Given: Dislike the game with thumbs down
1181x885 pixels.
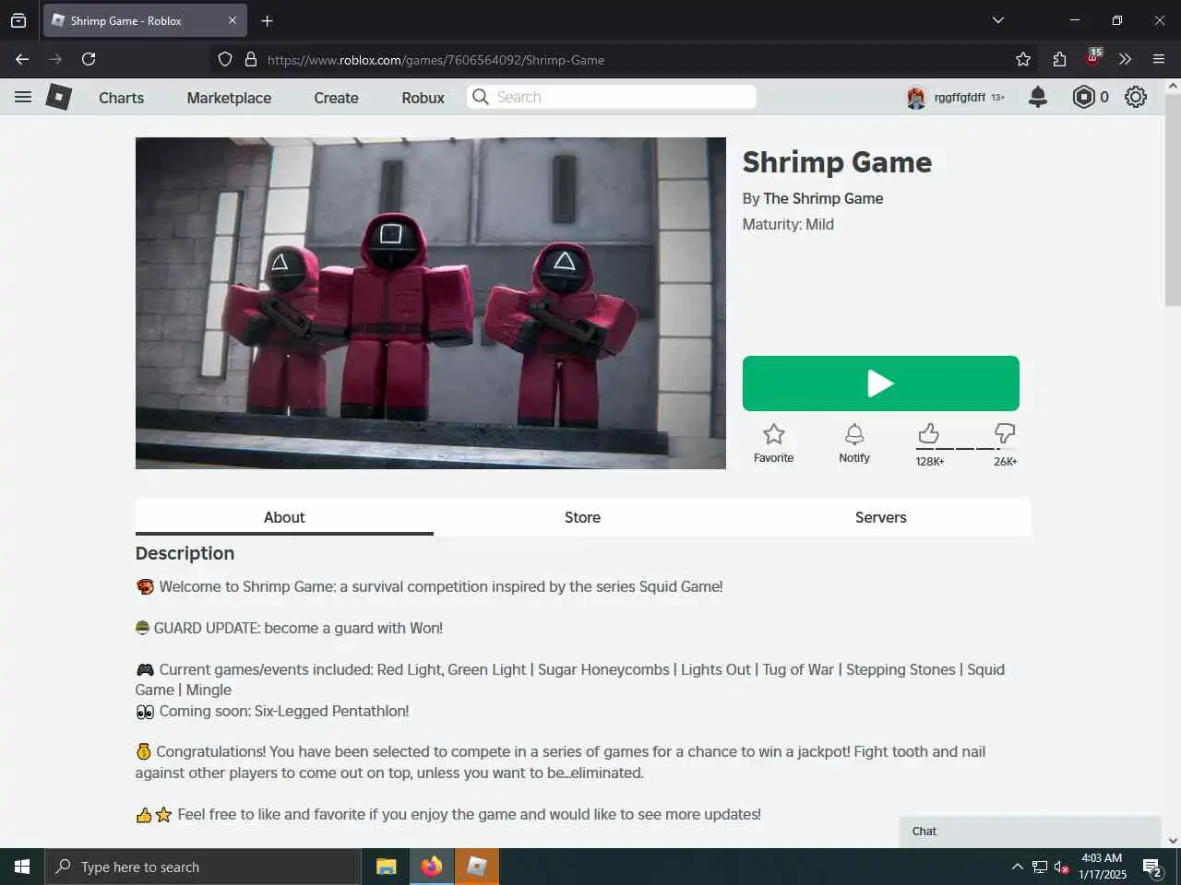Looking at the screenshot, I should point(1005,433).
